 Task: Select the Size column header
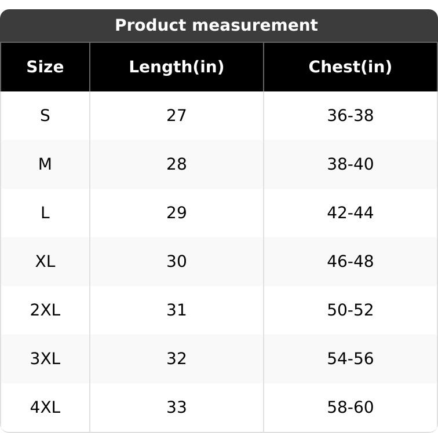click(x=45, y=67)
